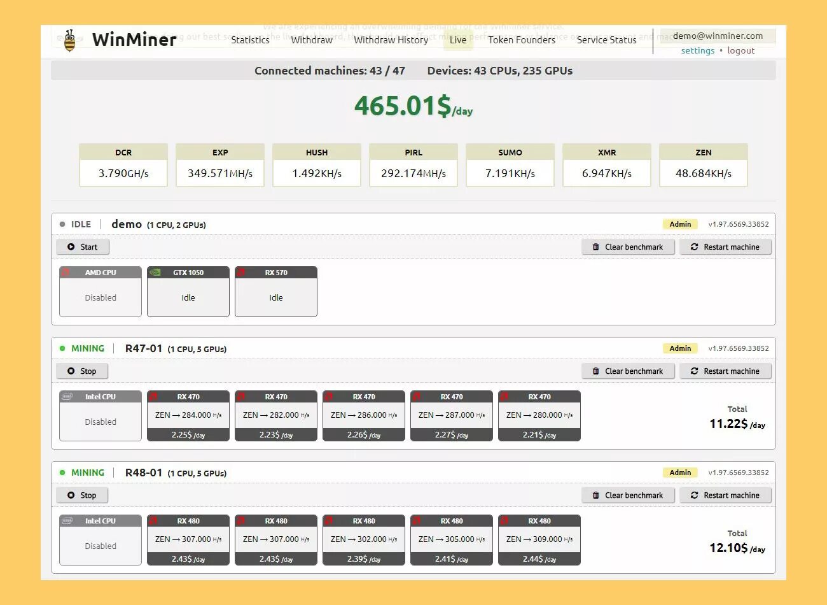Start mining on the demo machine
Screen dimensions: 827x605
[83, 246]
